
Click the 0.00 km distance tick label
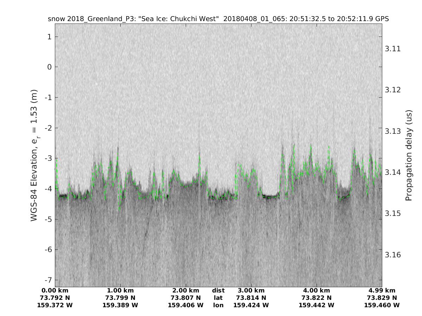(x=55, y=290)
